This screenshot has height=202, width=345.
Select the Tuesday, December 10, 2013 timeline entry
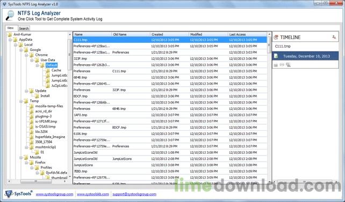(x=305, y=56)
